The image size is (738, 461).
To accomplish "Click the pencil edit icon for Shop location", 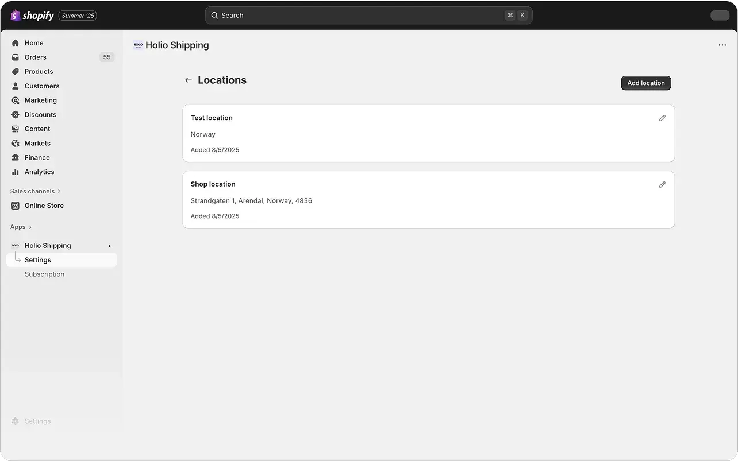I will (662, 184).
